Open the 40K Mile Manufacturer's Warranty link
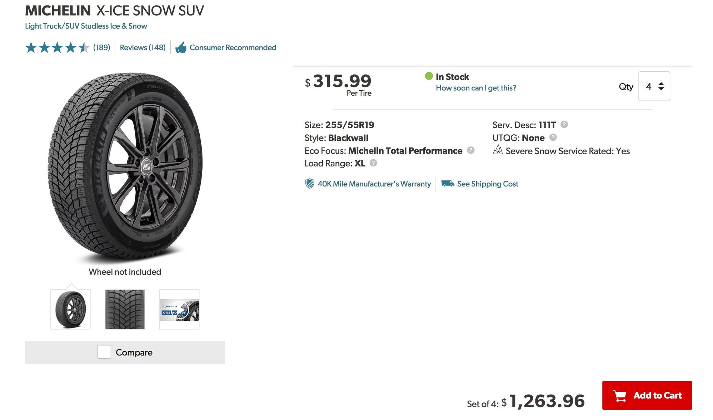The width and height of the screenshot is (713, 420). click(x=374, y=184)
